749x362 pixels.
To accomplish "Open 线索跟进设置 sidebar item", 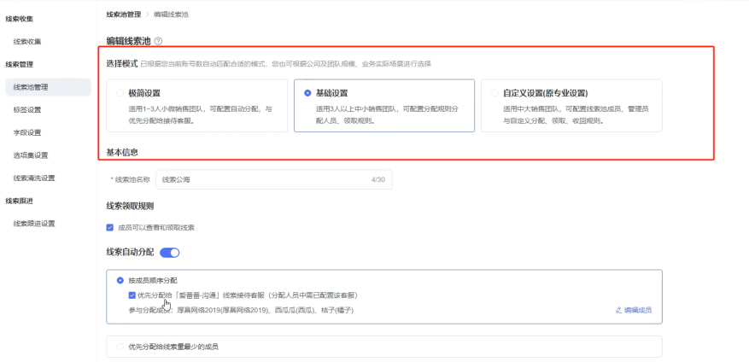I will click(x=34, y=224).
